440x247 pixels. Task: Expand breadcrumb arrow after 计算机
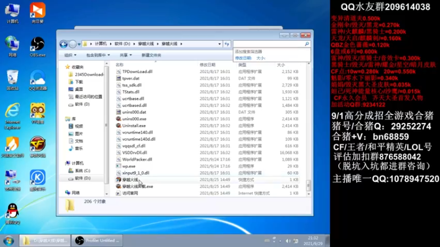tap(111, 44)
